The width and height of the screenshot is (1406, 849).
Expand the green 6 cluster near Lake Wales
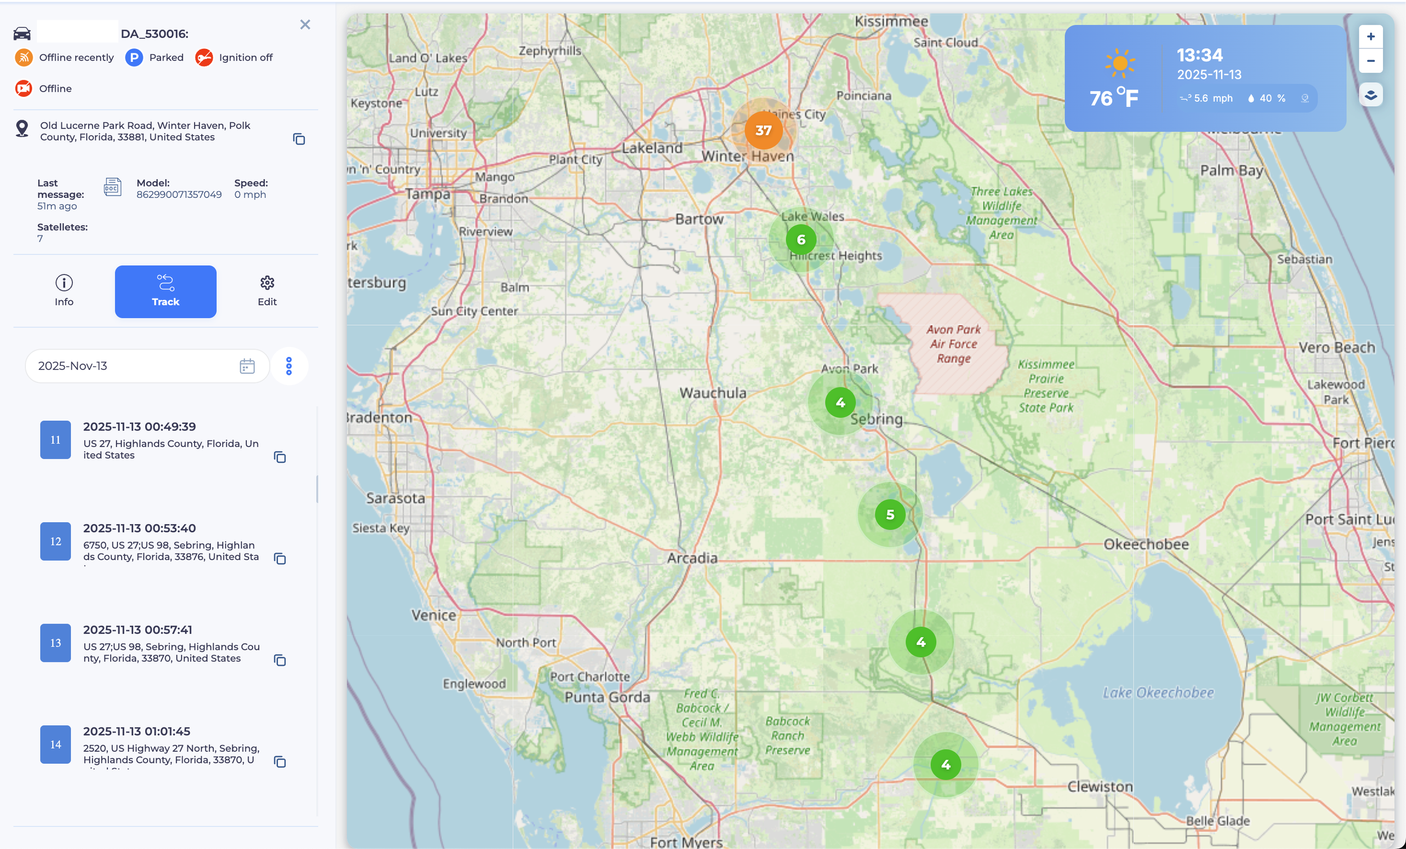pyautogui.click(x=800, y=240)
